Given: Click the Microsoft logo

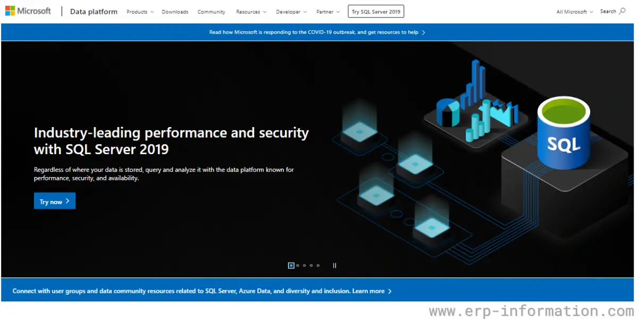Looking at the screenshot, I should click(x=28, y=11).
